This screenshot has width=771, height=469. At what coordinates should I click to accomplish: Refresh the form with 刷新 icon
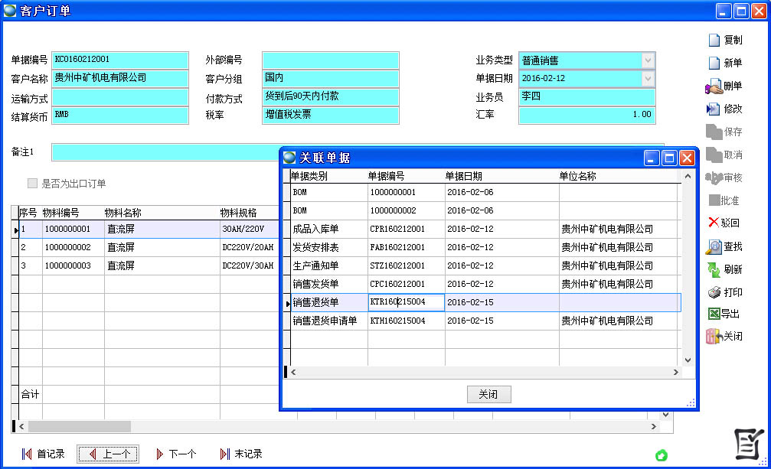(x=714, y=269)
